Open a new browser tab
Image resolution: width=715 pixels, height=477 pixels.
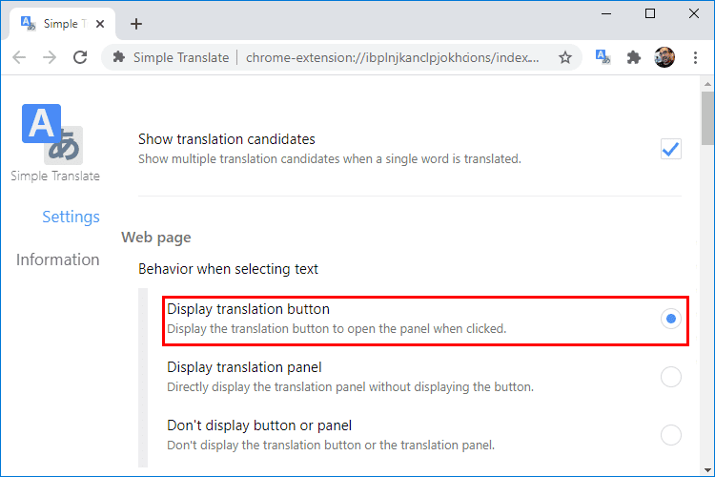pos(136,24)
